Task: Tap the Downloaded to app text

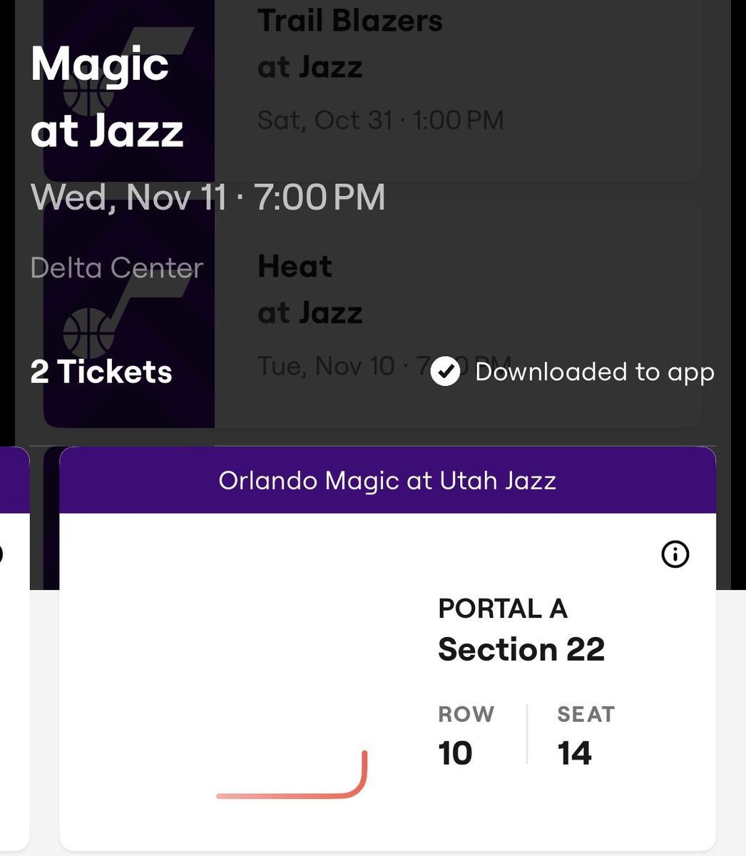Action: pos(595,372)
